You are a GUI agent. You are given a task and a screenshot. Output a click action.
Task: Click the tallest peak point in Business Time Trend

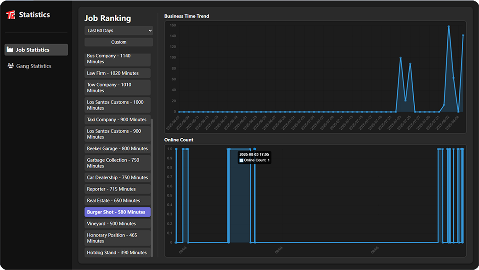(x=449, y=27)
